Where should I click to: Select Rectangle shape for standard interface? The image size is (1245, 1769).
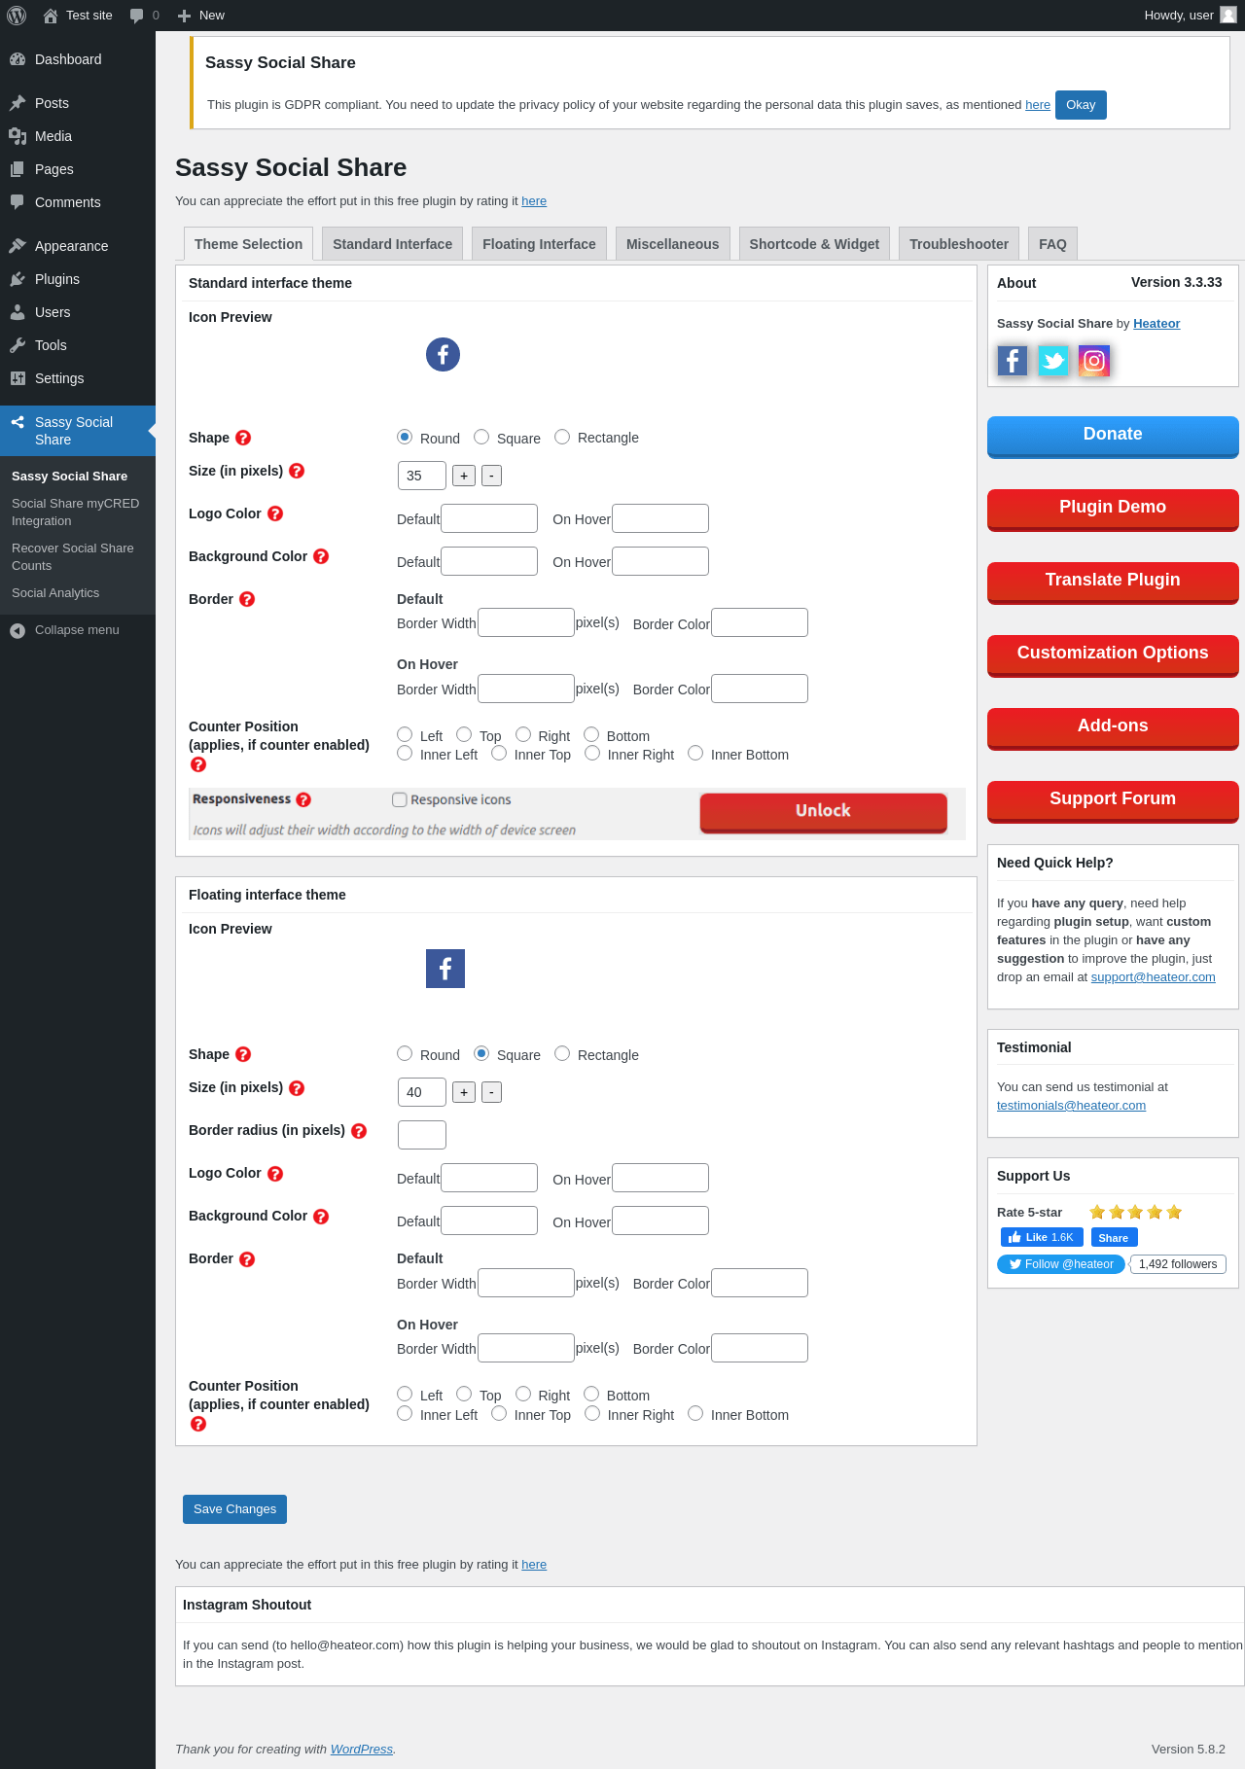tap(562, 437)
